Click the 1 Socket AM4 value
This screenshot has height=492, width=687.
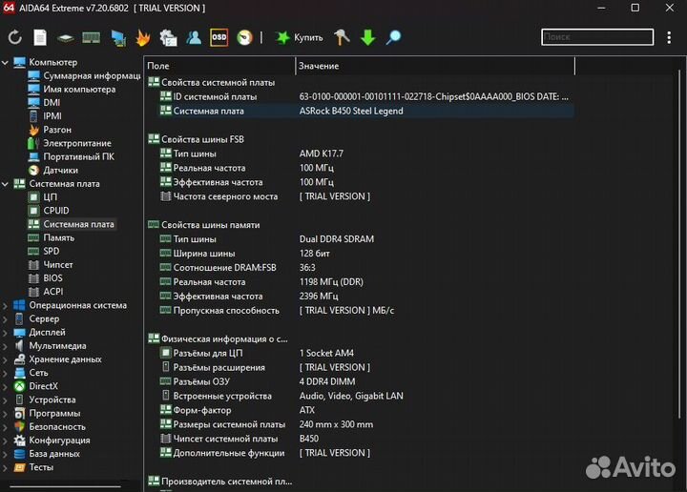coord(326,353)
